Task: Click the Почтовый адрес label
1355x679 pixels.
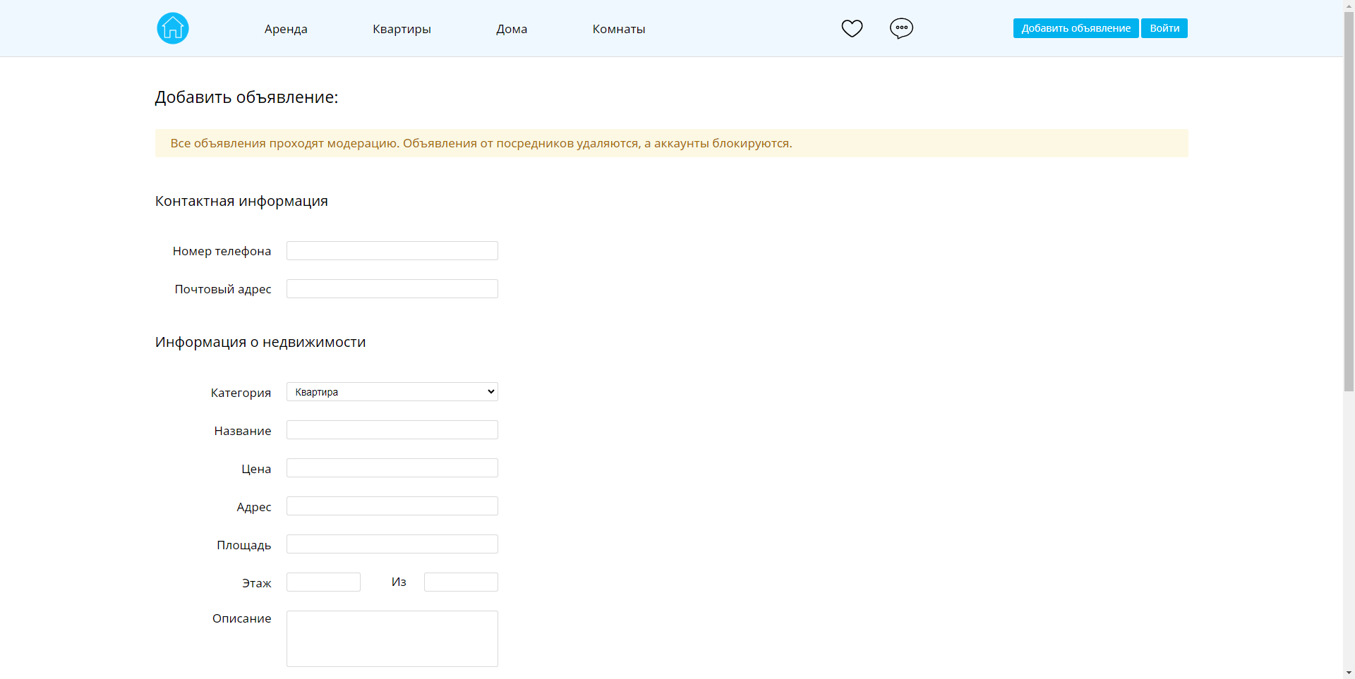Action: pos(223,289)
